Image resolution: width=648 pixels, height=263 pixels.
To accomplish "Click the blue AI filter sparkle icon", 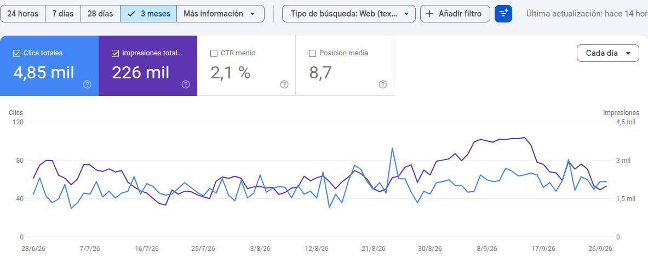I will (x=503, y=14).
